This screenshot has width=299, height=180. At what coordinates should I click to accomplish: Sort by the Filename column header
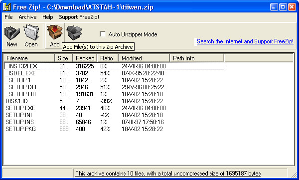pos(29,58)
